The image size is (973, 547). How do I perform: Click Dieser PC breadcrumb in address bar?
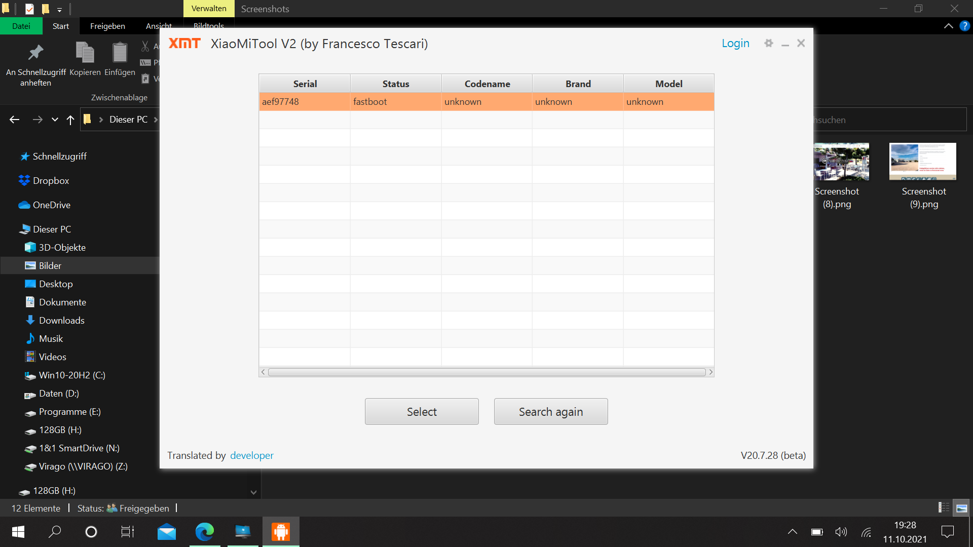[x=128, y=120]
